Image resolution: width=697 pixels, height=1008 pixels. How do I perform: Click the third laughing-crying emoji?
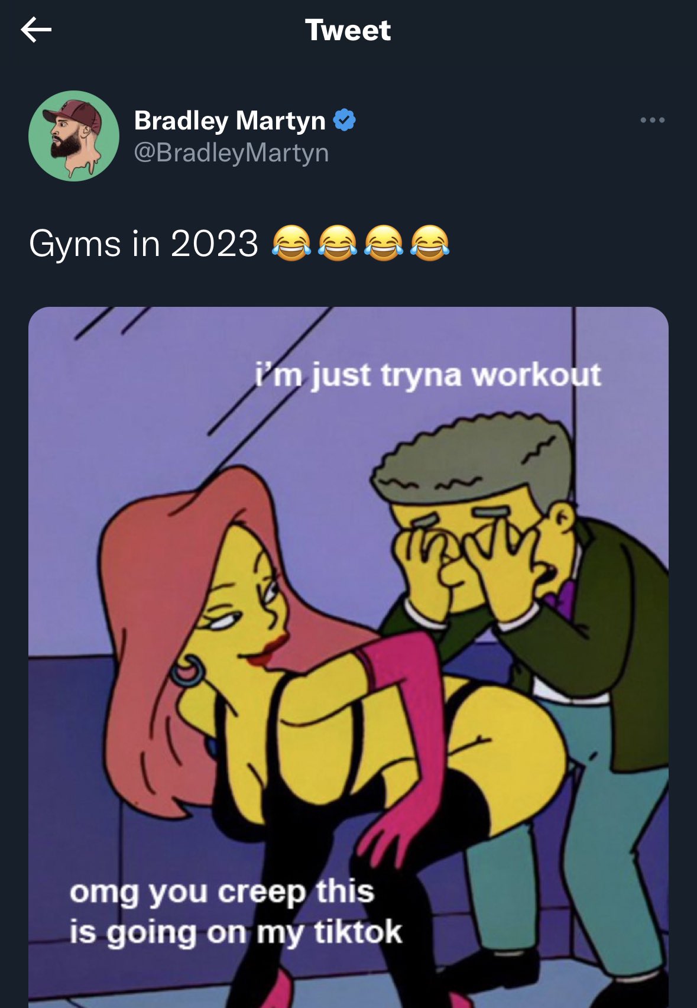384,243
